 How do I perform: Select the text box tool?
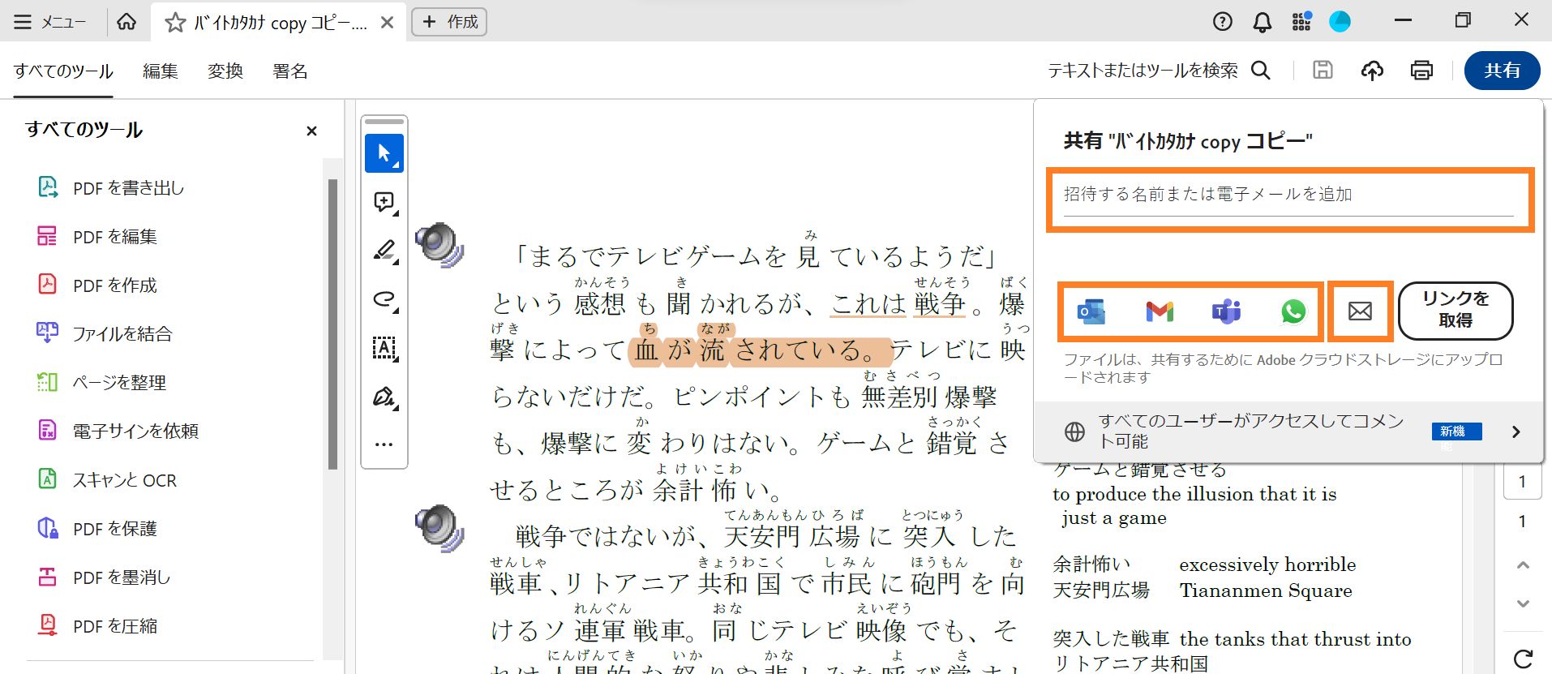pos(384,348)
